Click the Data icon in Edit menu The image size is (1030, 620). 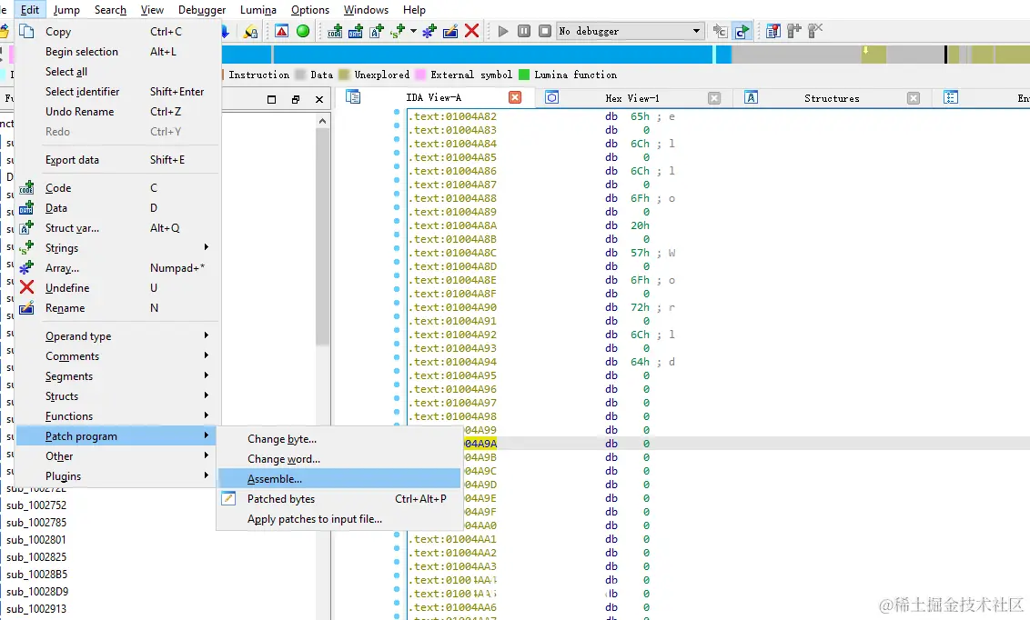click(26, 208)
